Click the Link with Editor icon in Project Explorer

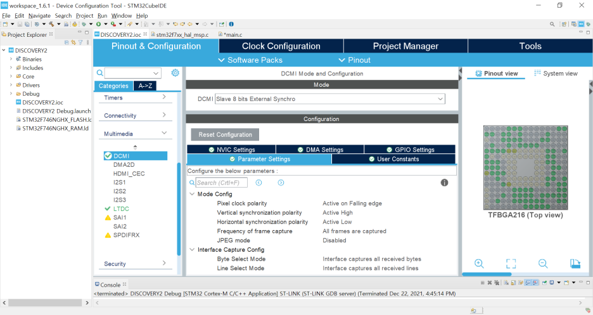tap(73, 42)
